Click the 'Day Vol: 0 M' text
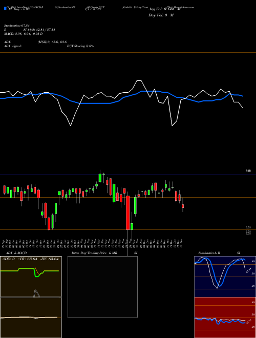Screen dimensions: 256x338 [161, 15]
